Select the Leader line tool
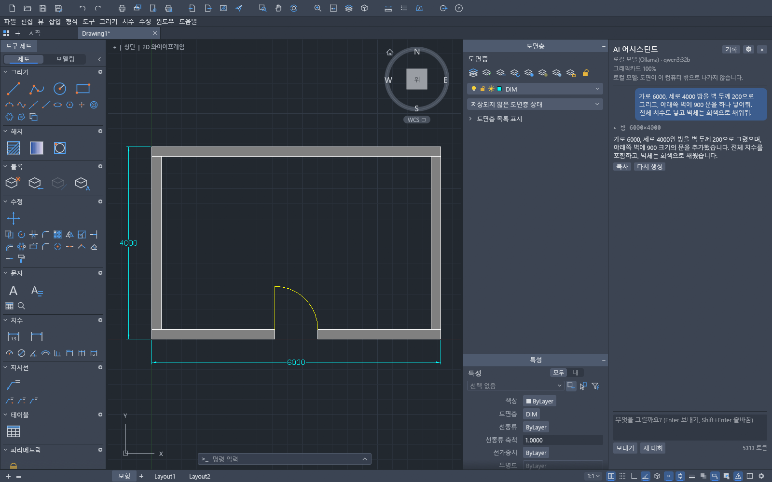The width and height of the screenshot is (772, 482). pos(14,384)
